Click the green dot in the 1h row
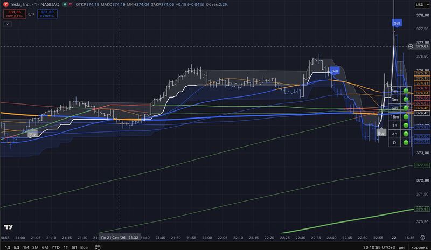Screen dimensions: 431x250 pyautogui.click(x=406, y=126)
